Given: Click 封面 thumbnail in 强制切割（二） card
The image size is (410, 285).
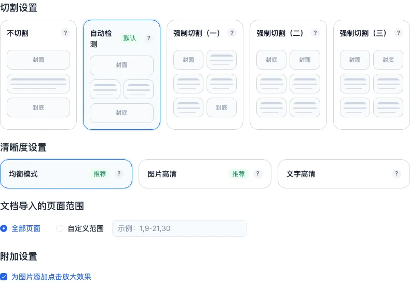Looking at the screenshot, I should [x=305, y=60].
